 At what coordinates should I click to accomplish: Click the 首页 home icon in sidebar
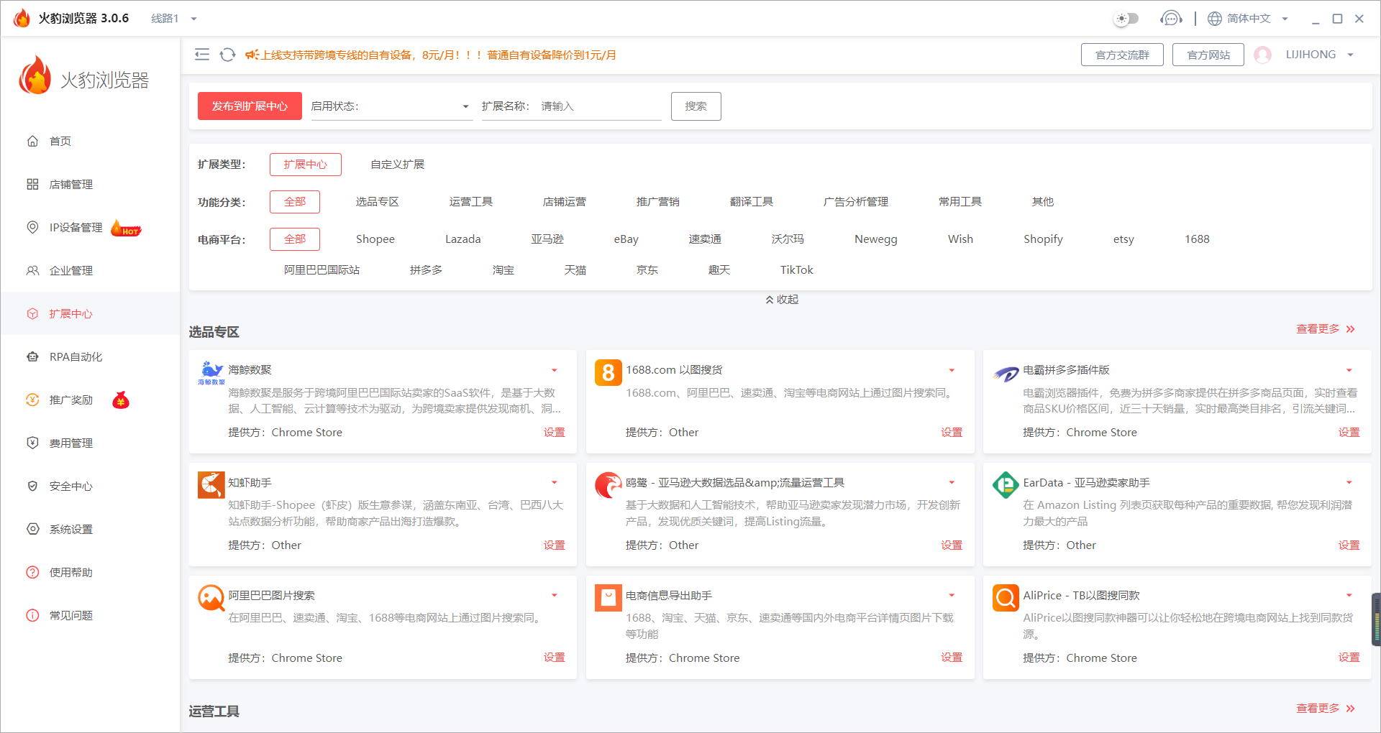[x=32, y=141]
